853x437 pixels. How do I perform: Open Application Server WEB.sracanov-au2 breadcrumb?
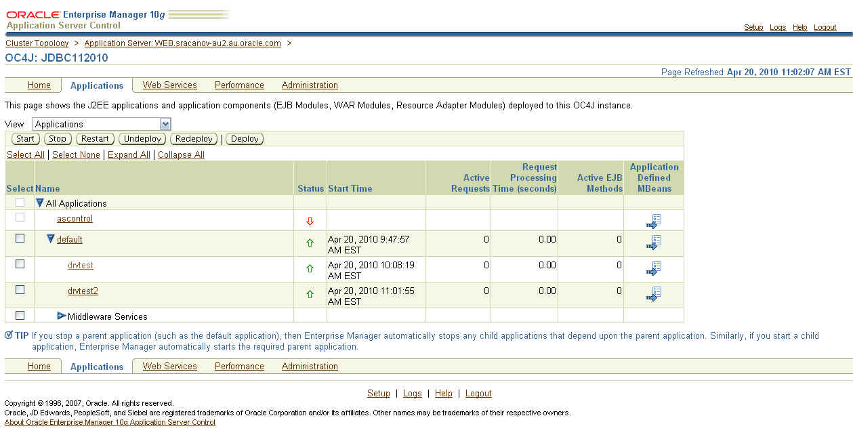point(183,43)
